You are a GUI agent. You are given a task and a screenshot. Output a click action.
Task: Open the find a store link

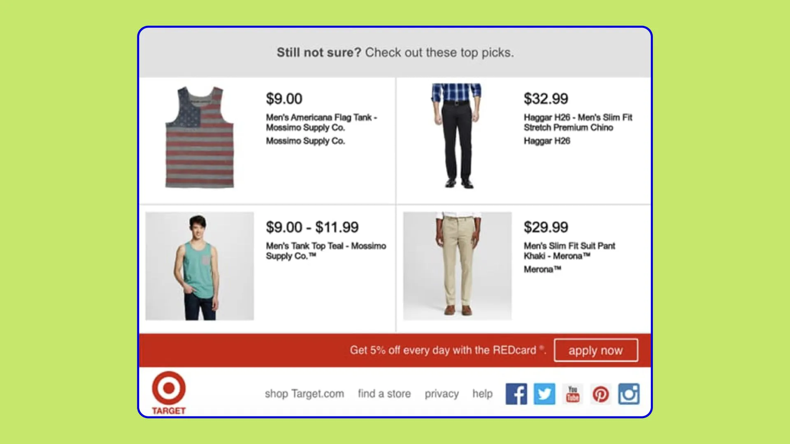[x=384, y=394]
